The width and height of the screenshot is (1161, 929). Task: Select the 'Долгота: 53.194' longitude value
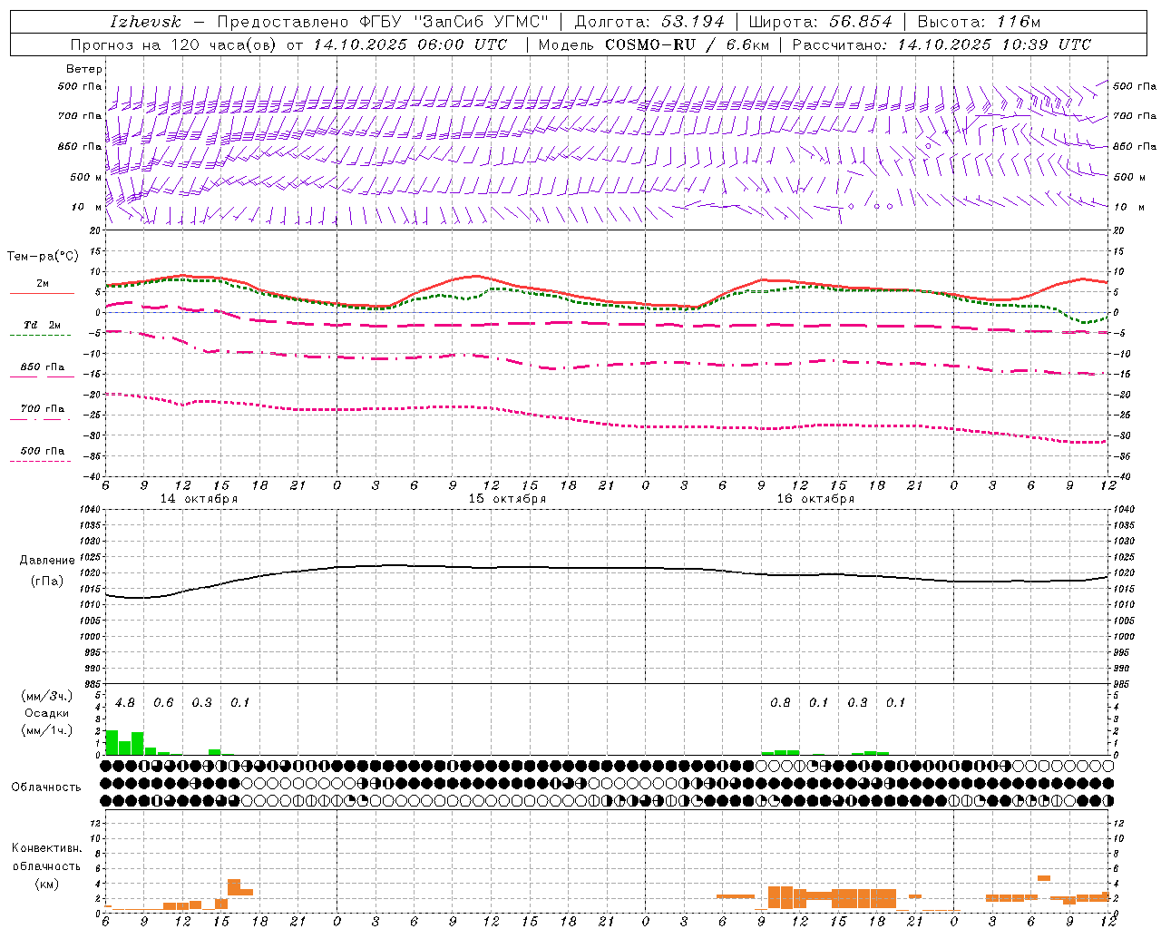649,22
